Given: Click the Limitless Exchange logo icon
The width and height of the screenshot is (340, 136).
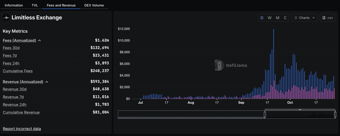Looking at the screenshot, I should click(x=6, y=18).
